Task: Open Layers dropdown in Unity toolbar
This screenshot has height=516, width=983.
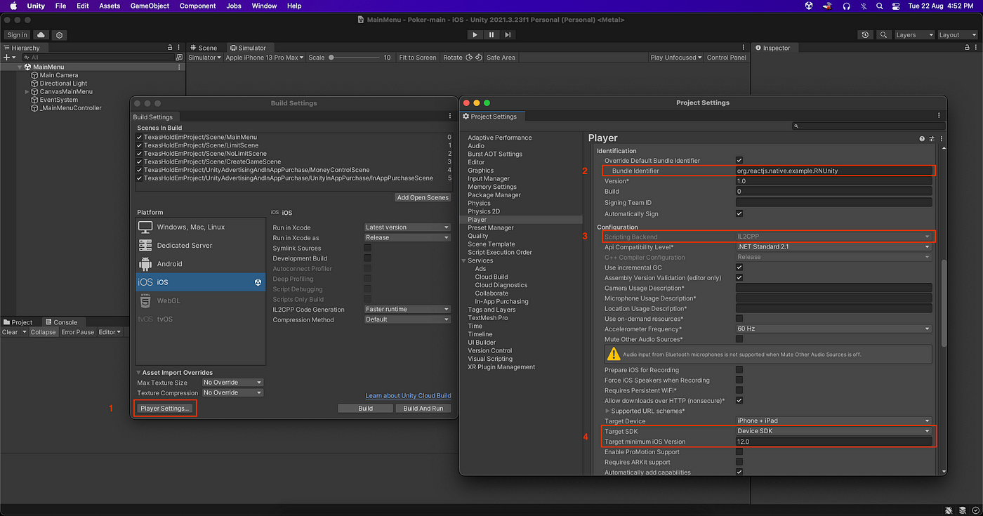Action: (x=914, y=35)
